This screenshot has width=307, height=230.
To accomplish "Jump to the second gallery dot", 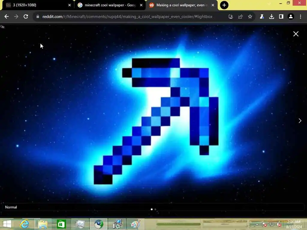I will [155, 209].
